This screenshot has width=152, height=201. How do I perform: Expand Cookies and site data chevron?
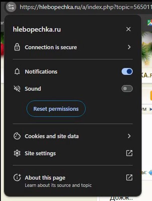coord(129,136)
